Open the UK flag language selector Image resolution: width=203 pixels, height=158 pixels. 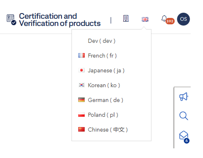point(145,19)
